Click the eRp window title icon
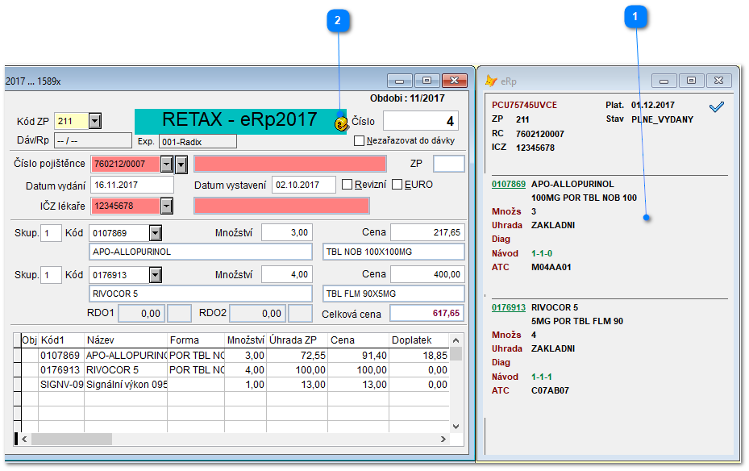 pyautogui.click(x=490, y=81)
